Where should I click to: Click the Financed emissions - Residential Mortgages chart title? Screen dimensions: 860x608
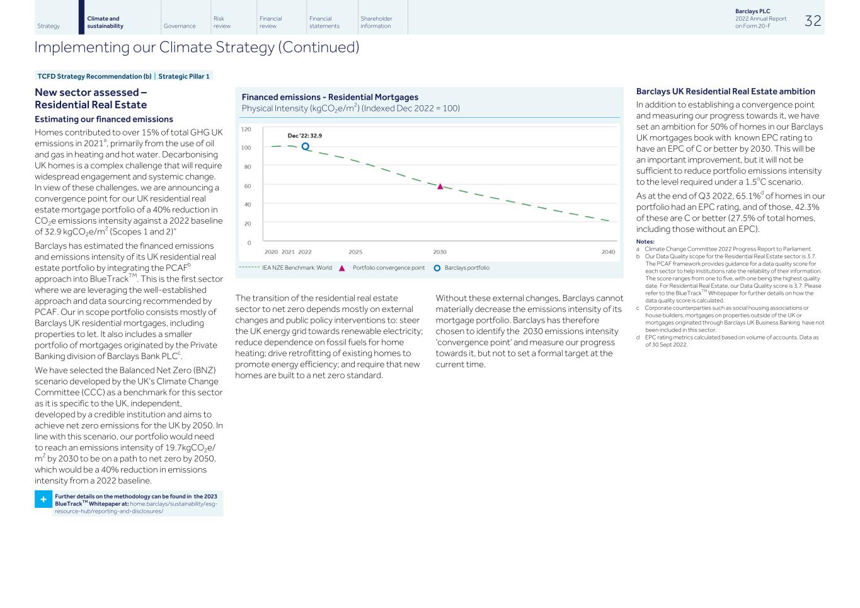click(x=330, y=97)
